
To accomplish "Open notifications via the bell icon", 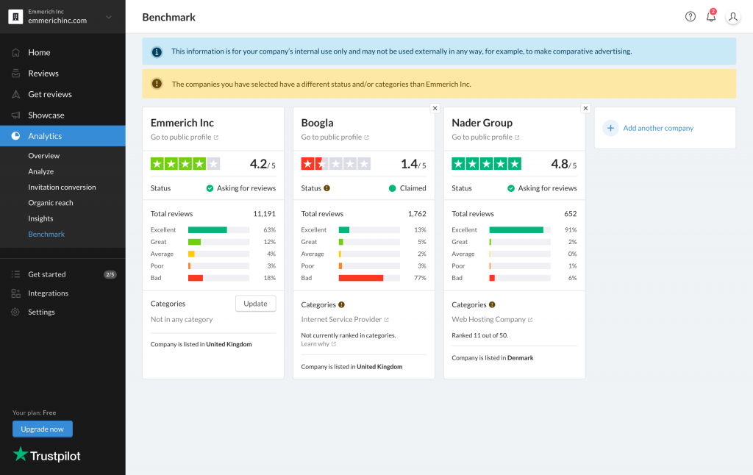I will click(711, 16).
